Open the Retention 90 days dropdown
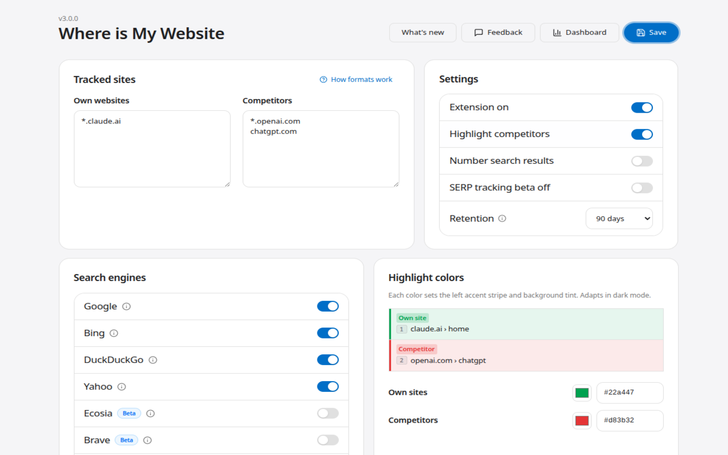Image resolution: width=728 pixels, height=455 pixels. [x=619, y=218]
